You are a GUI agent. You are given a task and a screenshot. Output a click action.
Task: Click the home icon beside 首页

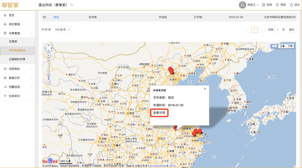5,15
